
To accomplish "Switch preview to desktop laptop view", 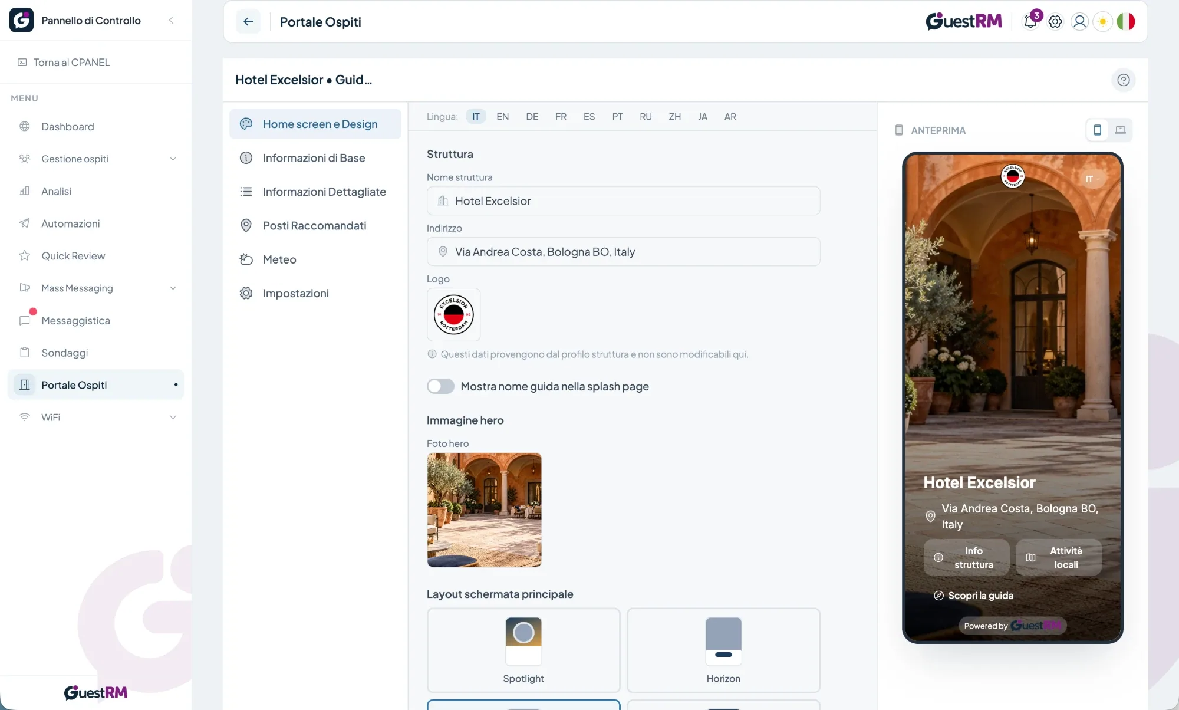I will 1121,130.
